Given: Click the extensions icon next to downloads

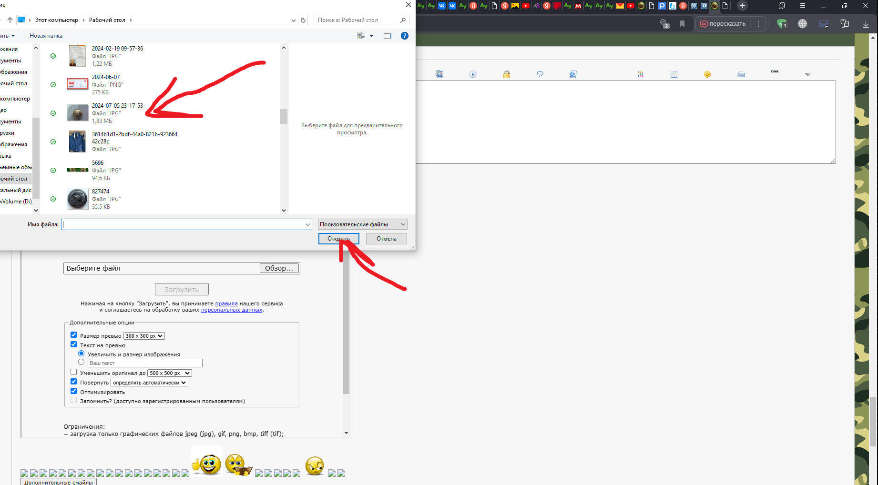Looking at the screenshot, I should tap(845, 24).
